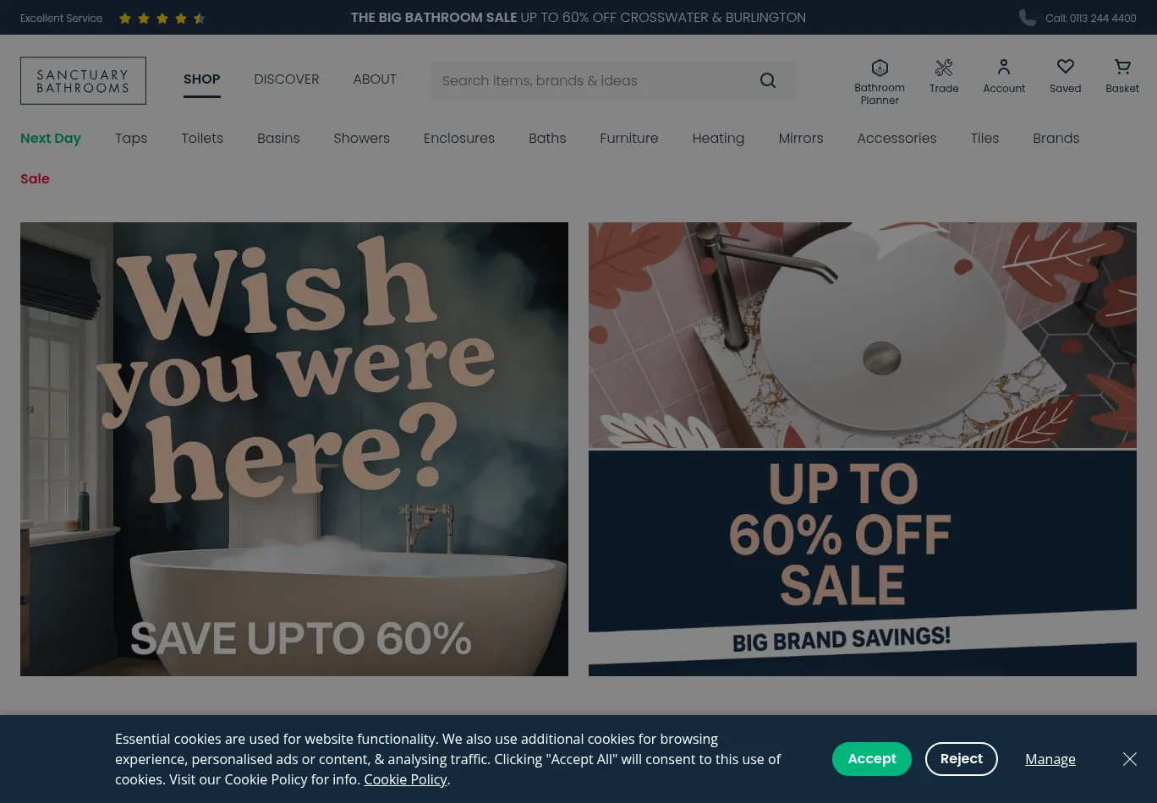Click the Trade tools icon
This screenshot has width=1157, height=803.
944,68
